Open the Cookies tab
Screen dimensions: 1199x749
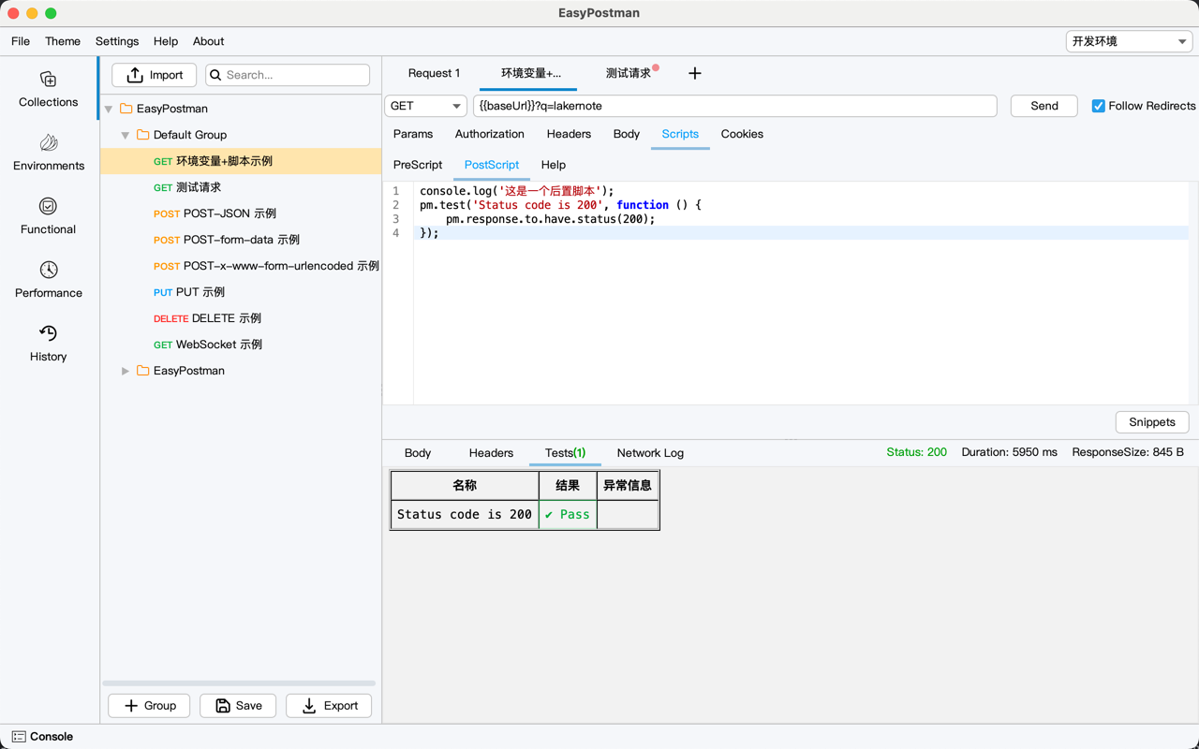(x=742, y=134)
